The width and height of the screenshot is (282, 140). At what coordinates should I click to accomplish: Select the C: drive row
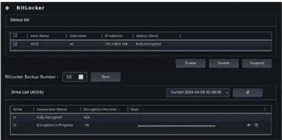(141, 117)
